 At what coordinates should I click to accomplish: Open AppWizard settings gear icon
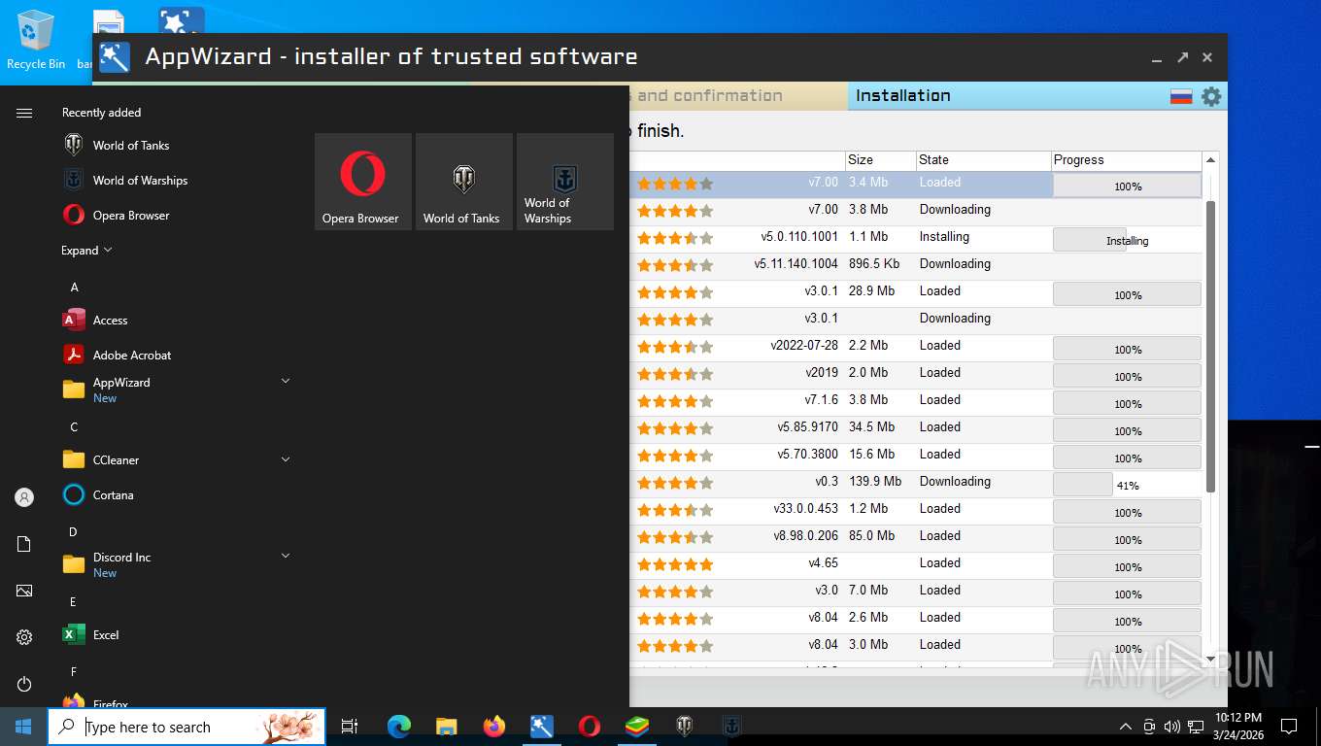[1211, 96]
